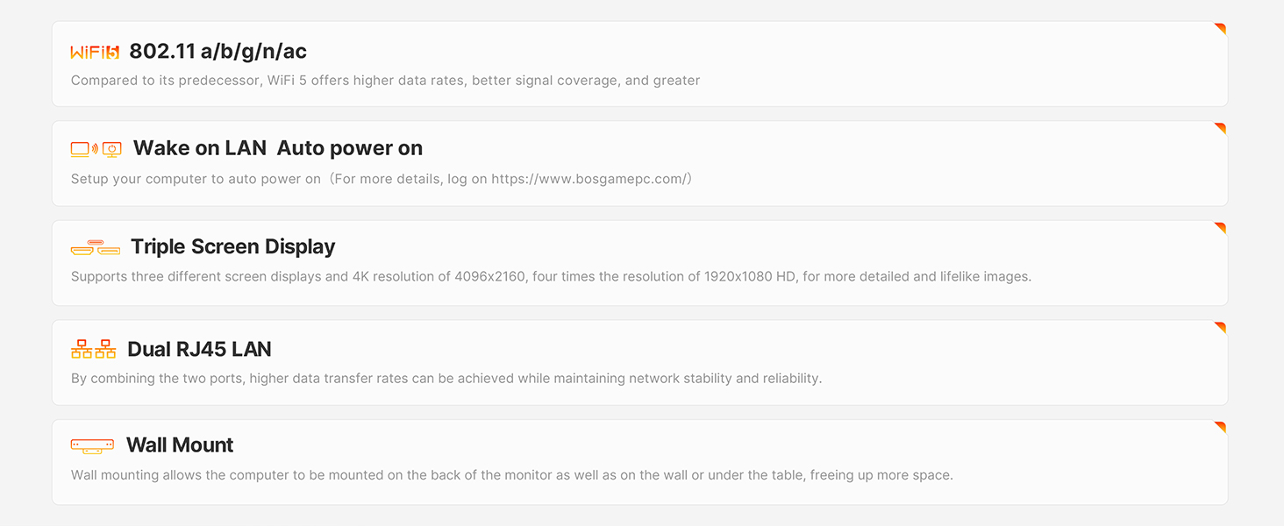Click orange corner marker on Triple Screen card
The image size is (1284, 526).
click(x=1220, y=228)
